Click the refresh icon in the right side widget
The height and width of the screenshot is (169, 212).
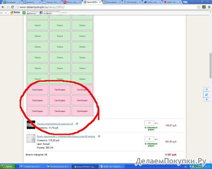(206, 95)
